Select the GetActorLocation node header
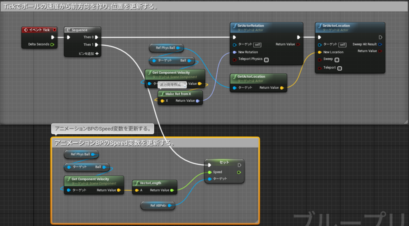Screen dimensions: 409x226 coord(258,78)
